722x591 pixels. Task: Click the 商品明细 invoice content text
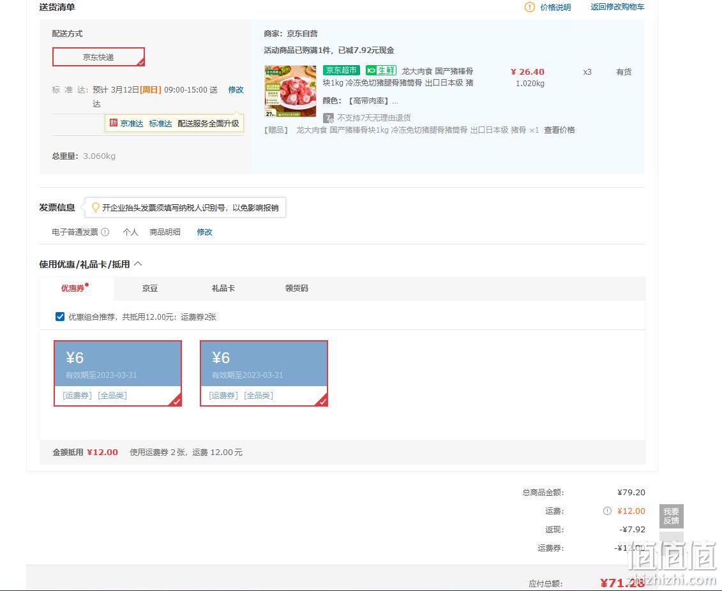[165, 232]
